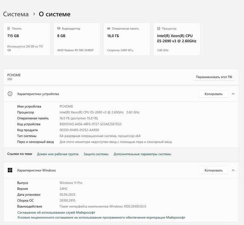This screenshot has width=244, height=225.
Task: Open Защита системы link
Action: tap(96, 154)
